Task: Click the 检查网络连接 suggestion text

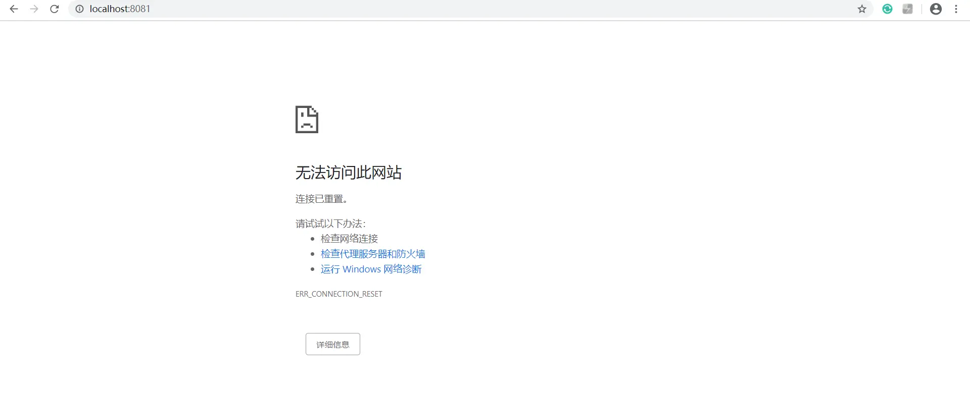Action: [349, 239]
